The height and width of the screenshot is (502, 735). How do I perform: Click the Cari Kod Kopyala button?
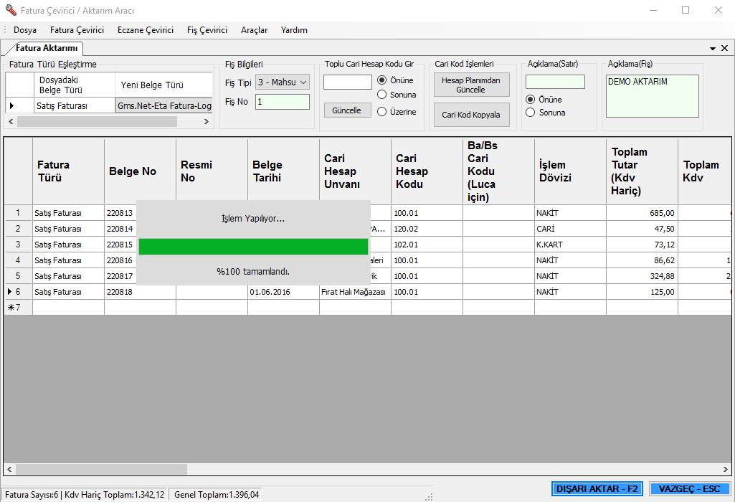471,115
